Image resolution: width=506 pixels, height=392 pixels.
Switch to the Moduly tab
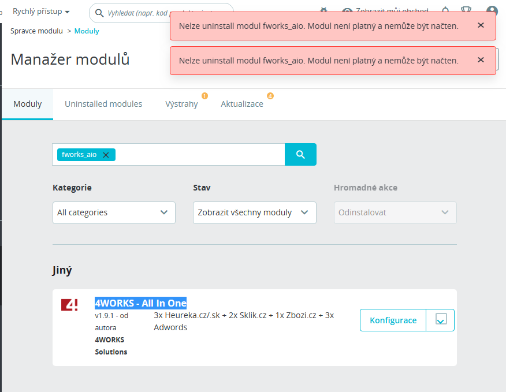27,104
